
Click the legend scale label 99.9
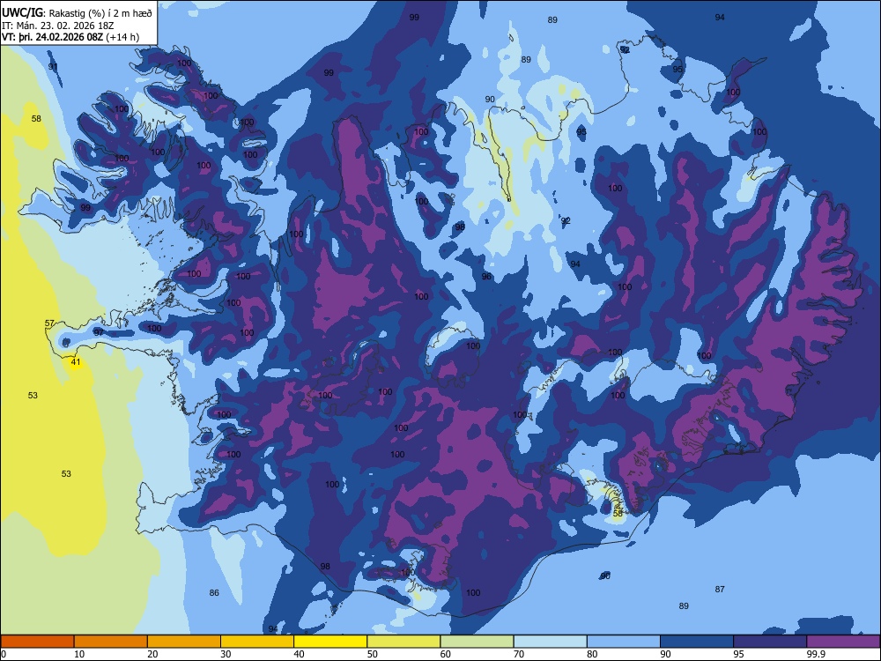pyautogui.click(x=817, y=654)
